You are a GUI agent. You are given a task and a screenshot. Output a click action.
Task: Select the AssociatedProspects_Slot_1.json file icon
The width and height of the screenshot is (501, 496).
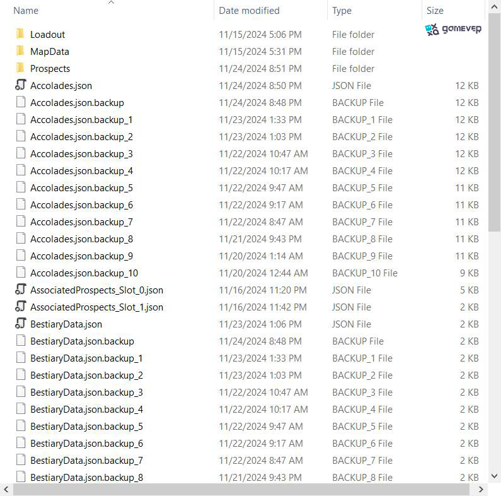[20, 307]
